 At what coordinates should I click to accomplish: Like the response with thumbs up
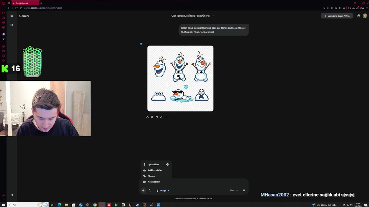[147, 117]
